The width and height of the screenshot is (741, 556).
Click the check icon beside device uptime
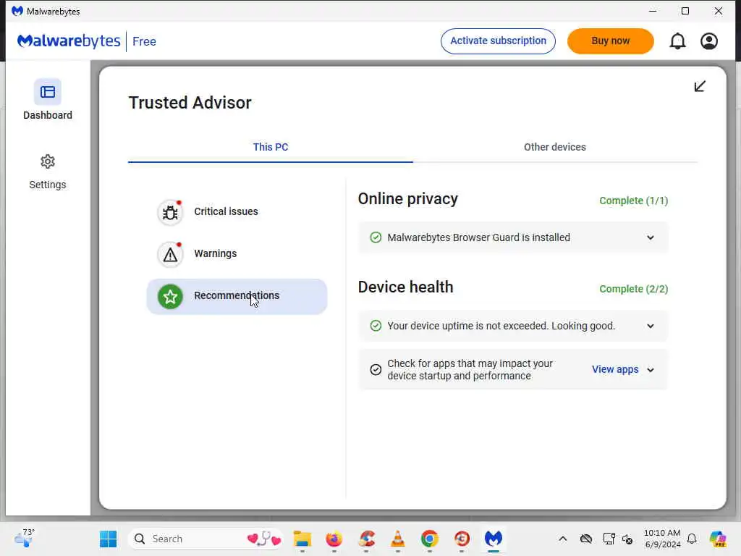376,326
